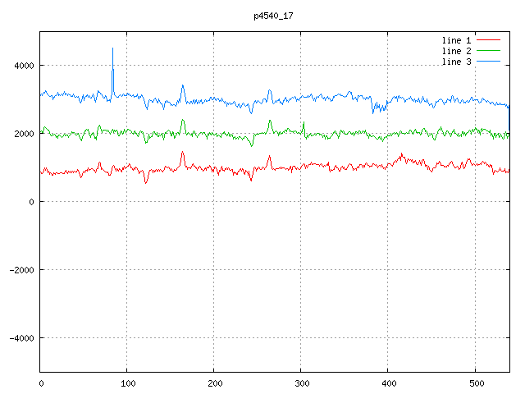The image size is (525, 394).
Task: Click the green line peak near x=265
Action: [x=270, y=121]
